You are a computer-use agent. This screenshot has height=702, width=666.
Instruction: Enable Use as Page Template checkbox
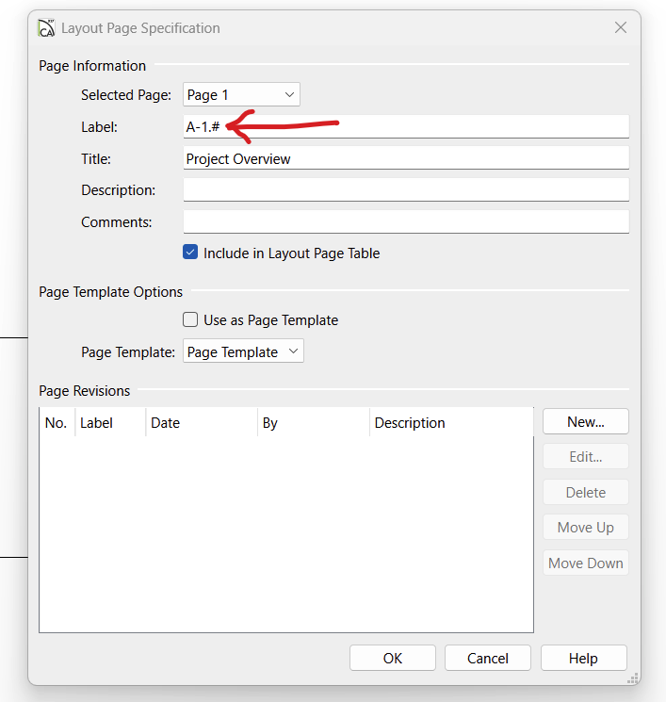pyautogui.click(x=190, y=319)
